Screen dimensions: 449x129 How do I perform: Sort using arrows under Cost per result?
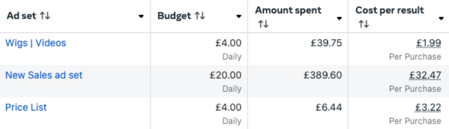pos(363,24)
